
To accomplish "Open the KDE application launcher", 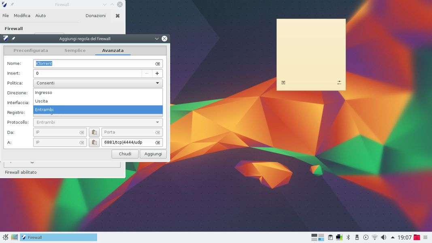I will [x=5, y=237].
